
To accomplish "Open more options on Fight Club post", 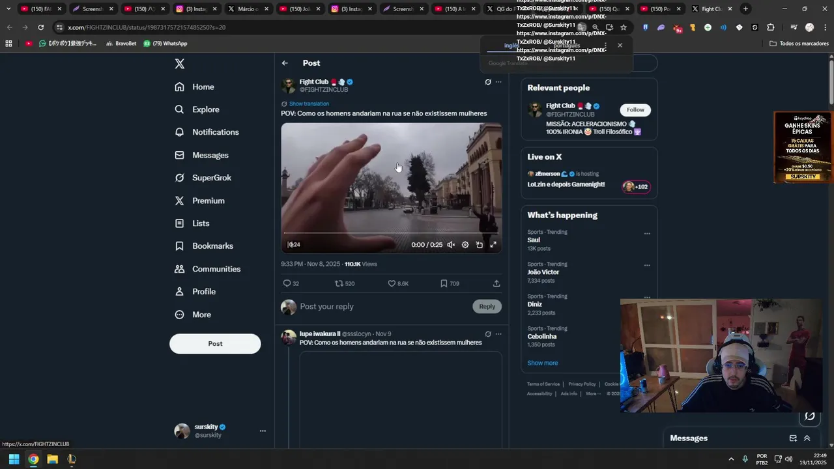I will tap(498, 82).
